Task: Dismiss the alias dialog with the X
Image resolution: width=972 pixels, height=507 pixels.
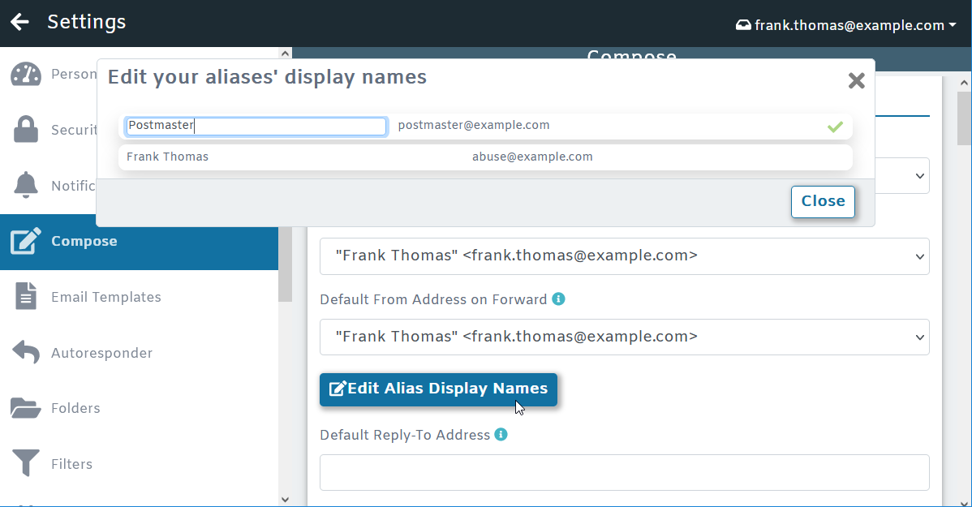Action: point(855,80)
